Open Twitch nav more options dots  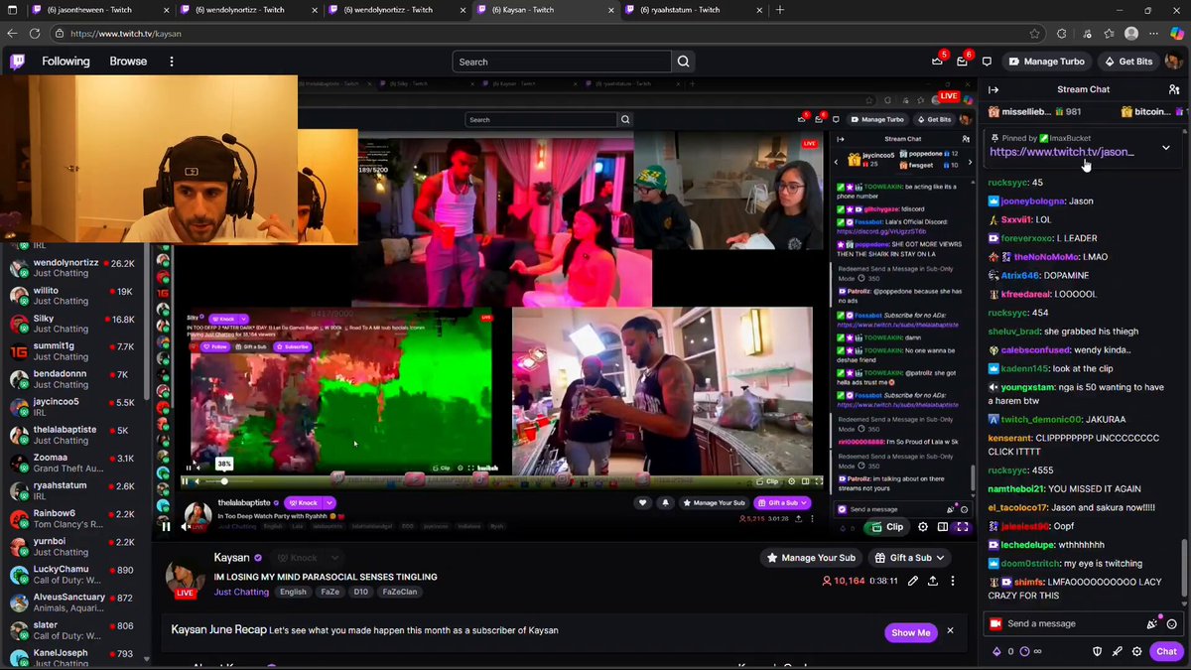point(171,62)
